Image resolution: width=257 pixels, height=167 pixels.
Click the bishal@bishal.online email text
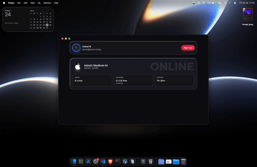pyautogui.click(x=92, y=49)
